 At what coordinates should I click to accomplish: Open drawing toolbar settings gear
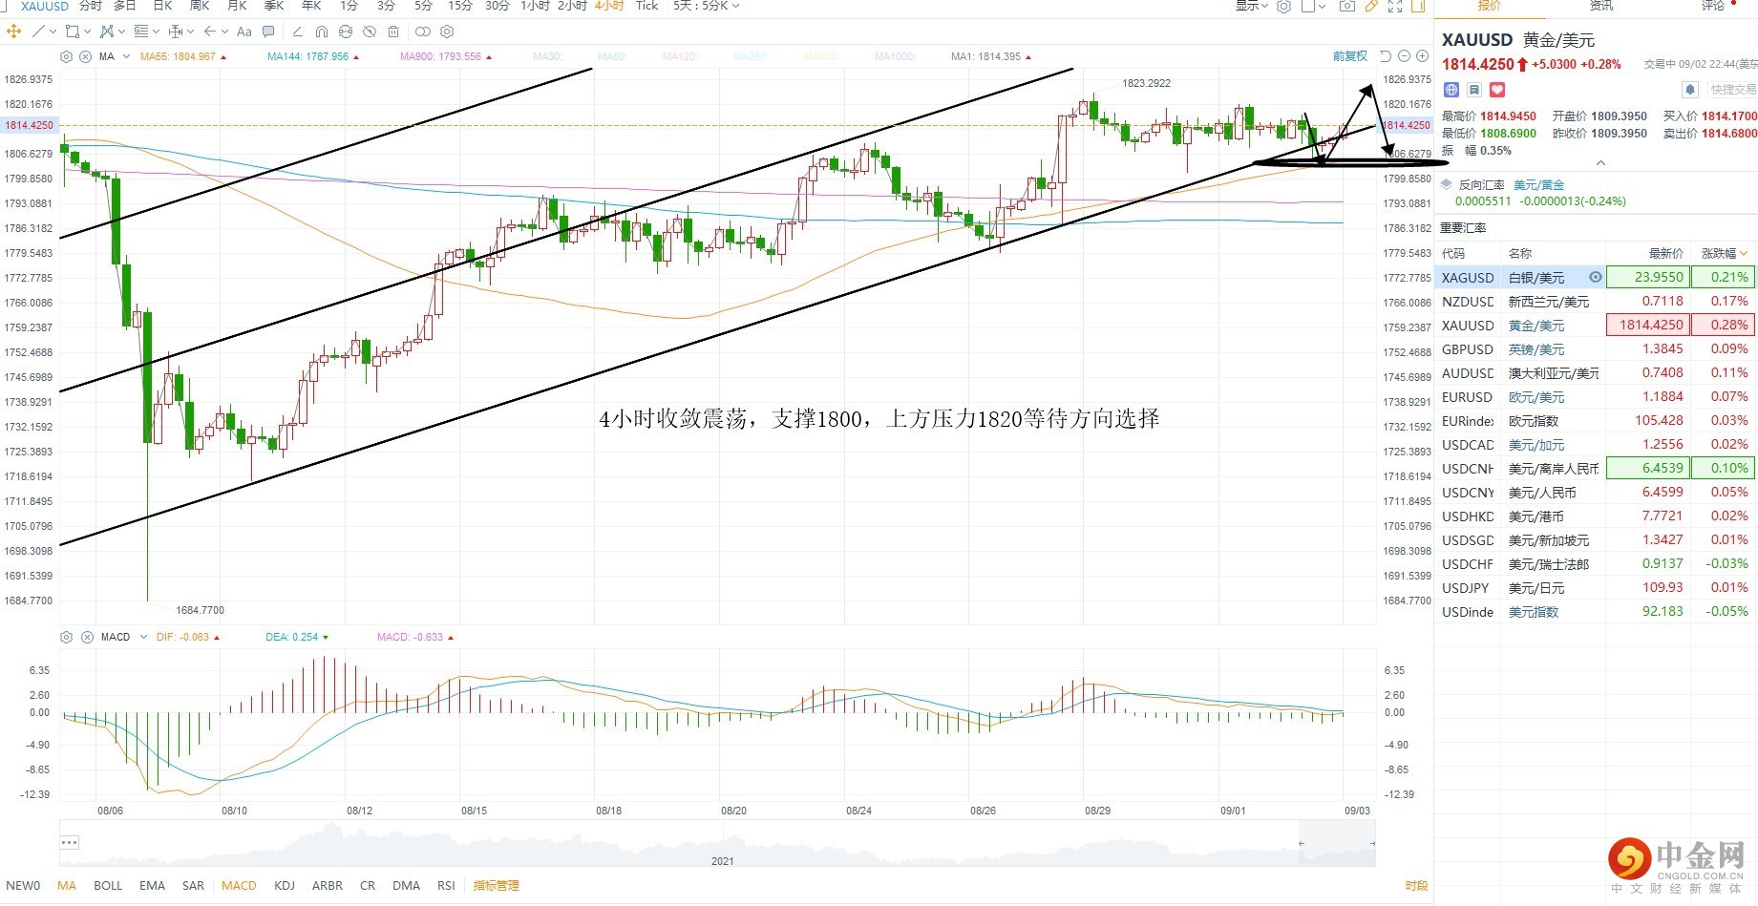coord(446,32)
